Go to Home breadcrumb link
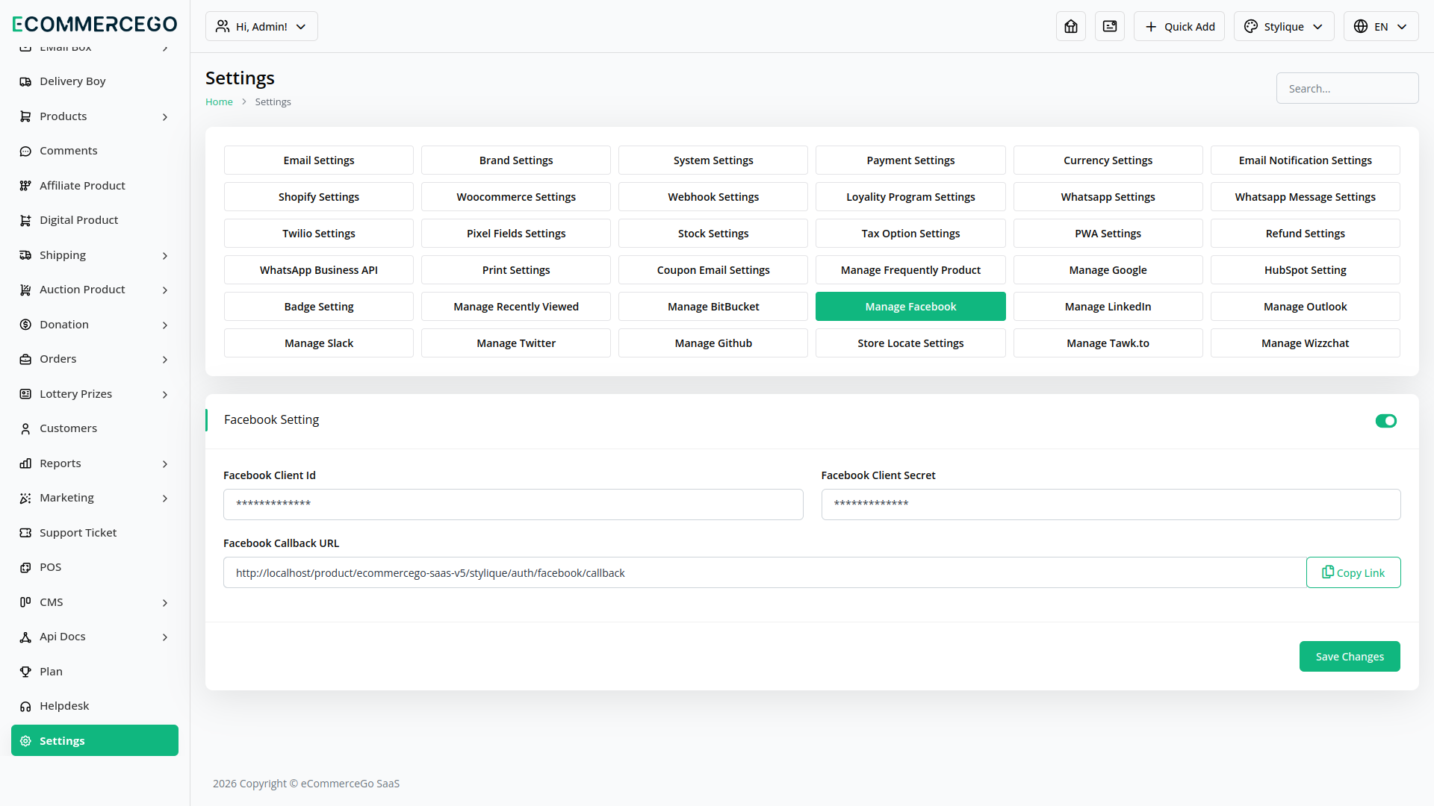1434x806 pixels. [219, 101]
